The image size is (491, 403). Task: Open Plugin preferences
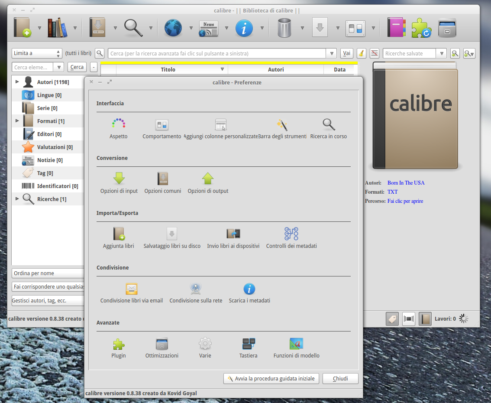118,348
